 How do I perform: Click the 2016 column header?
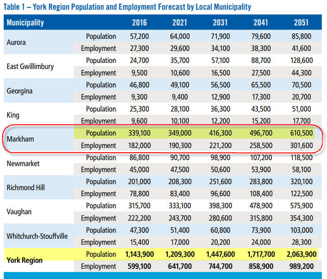[x=139, y=23]
